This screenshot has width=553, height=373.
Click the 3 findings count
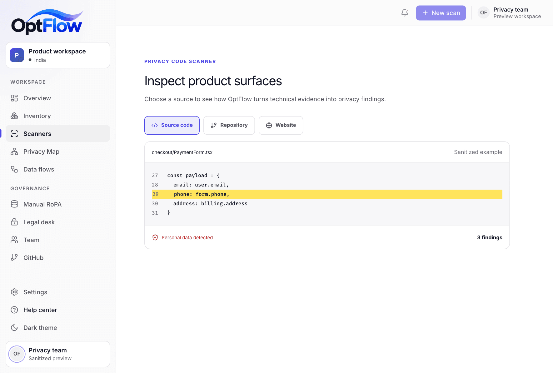point(490,237)
